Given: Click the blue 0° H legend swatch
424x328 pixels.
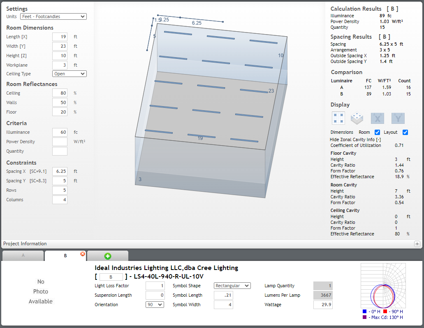Looking at the screenshot, I should pyautogui.click(x=365, y=312).
